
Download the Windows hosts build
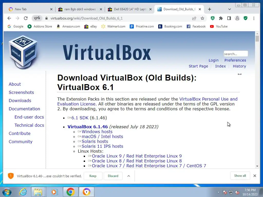tap(97, 132)
